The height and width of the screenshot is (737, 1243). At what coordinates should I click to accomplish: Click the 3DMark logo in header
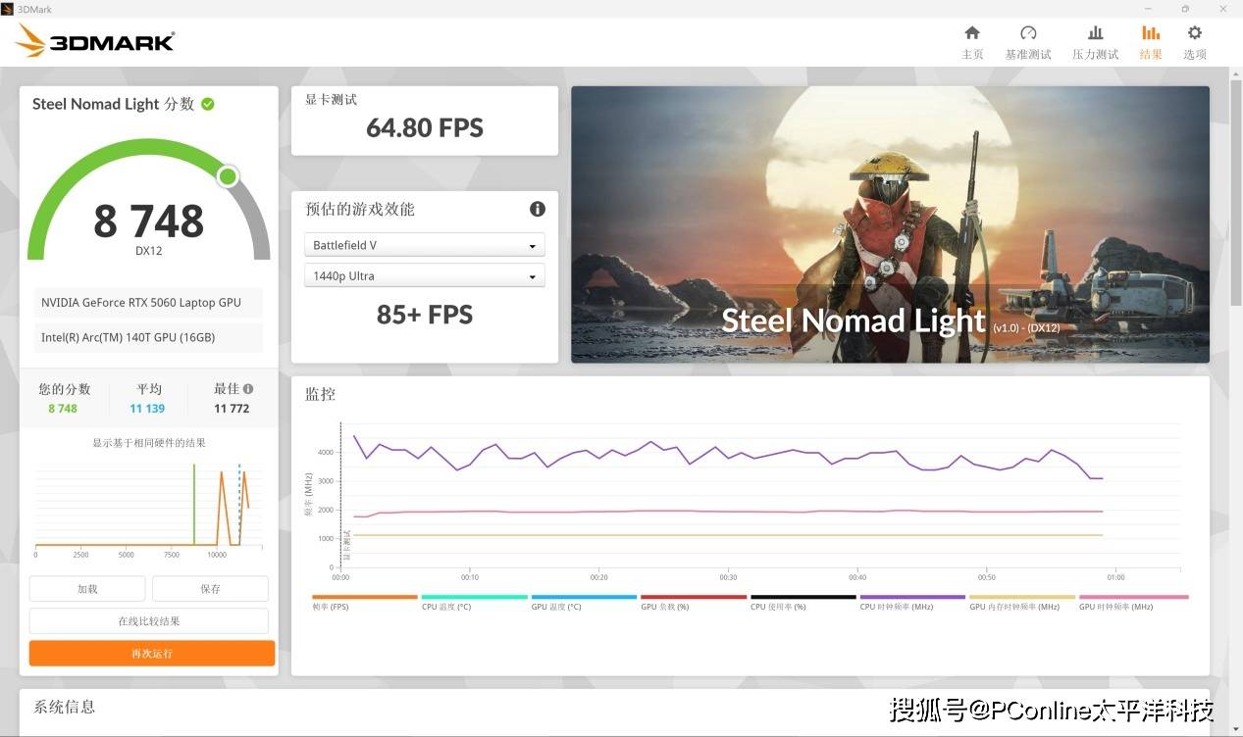[x=95, y=41]
